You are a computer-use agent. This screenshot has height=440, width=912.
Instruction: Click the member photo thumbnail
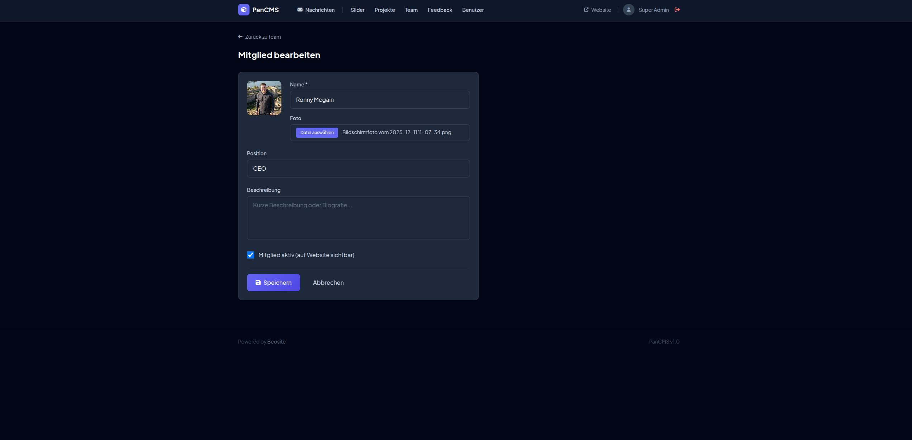point(264,98)
